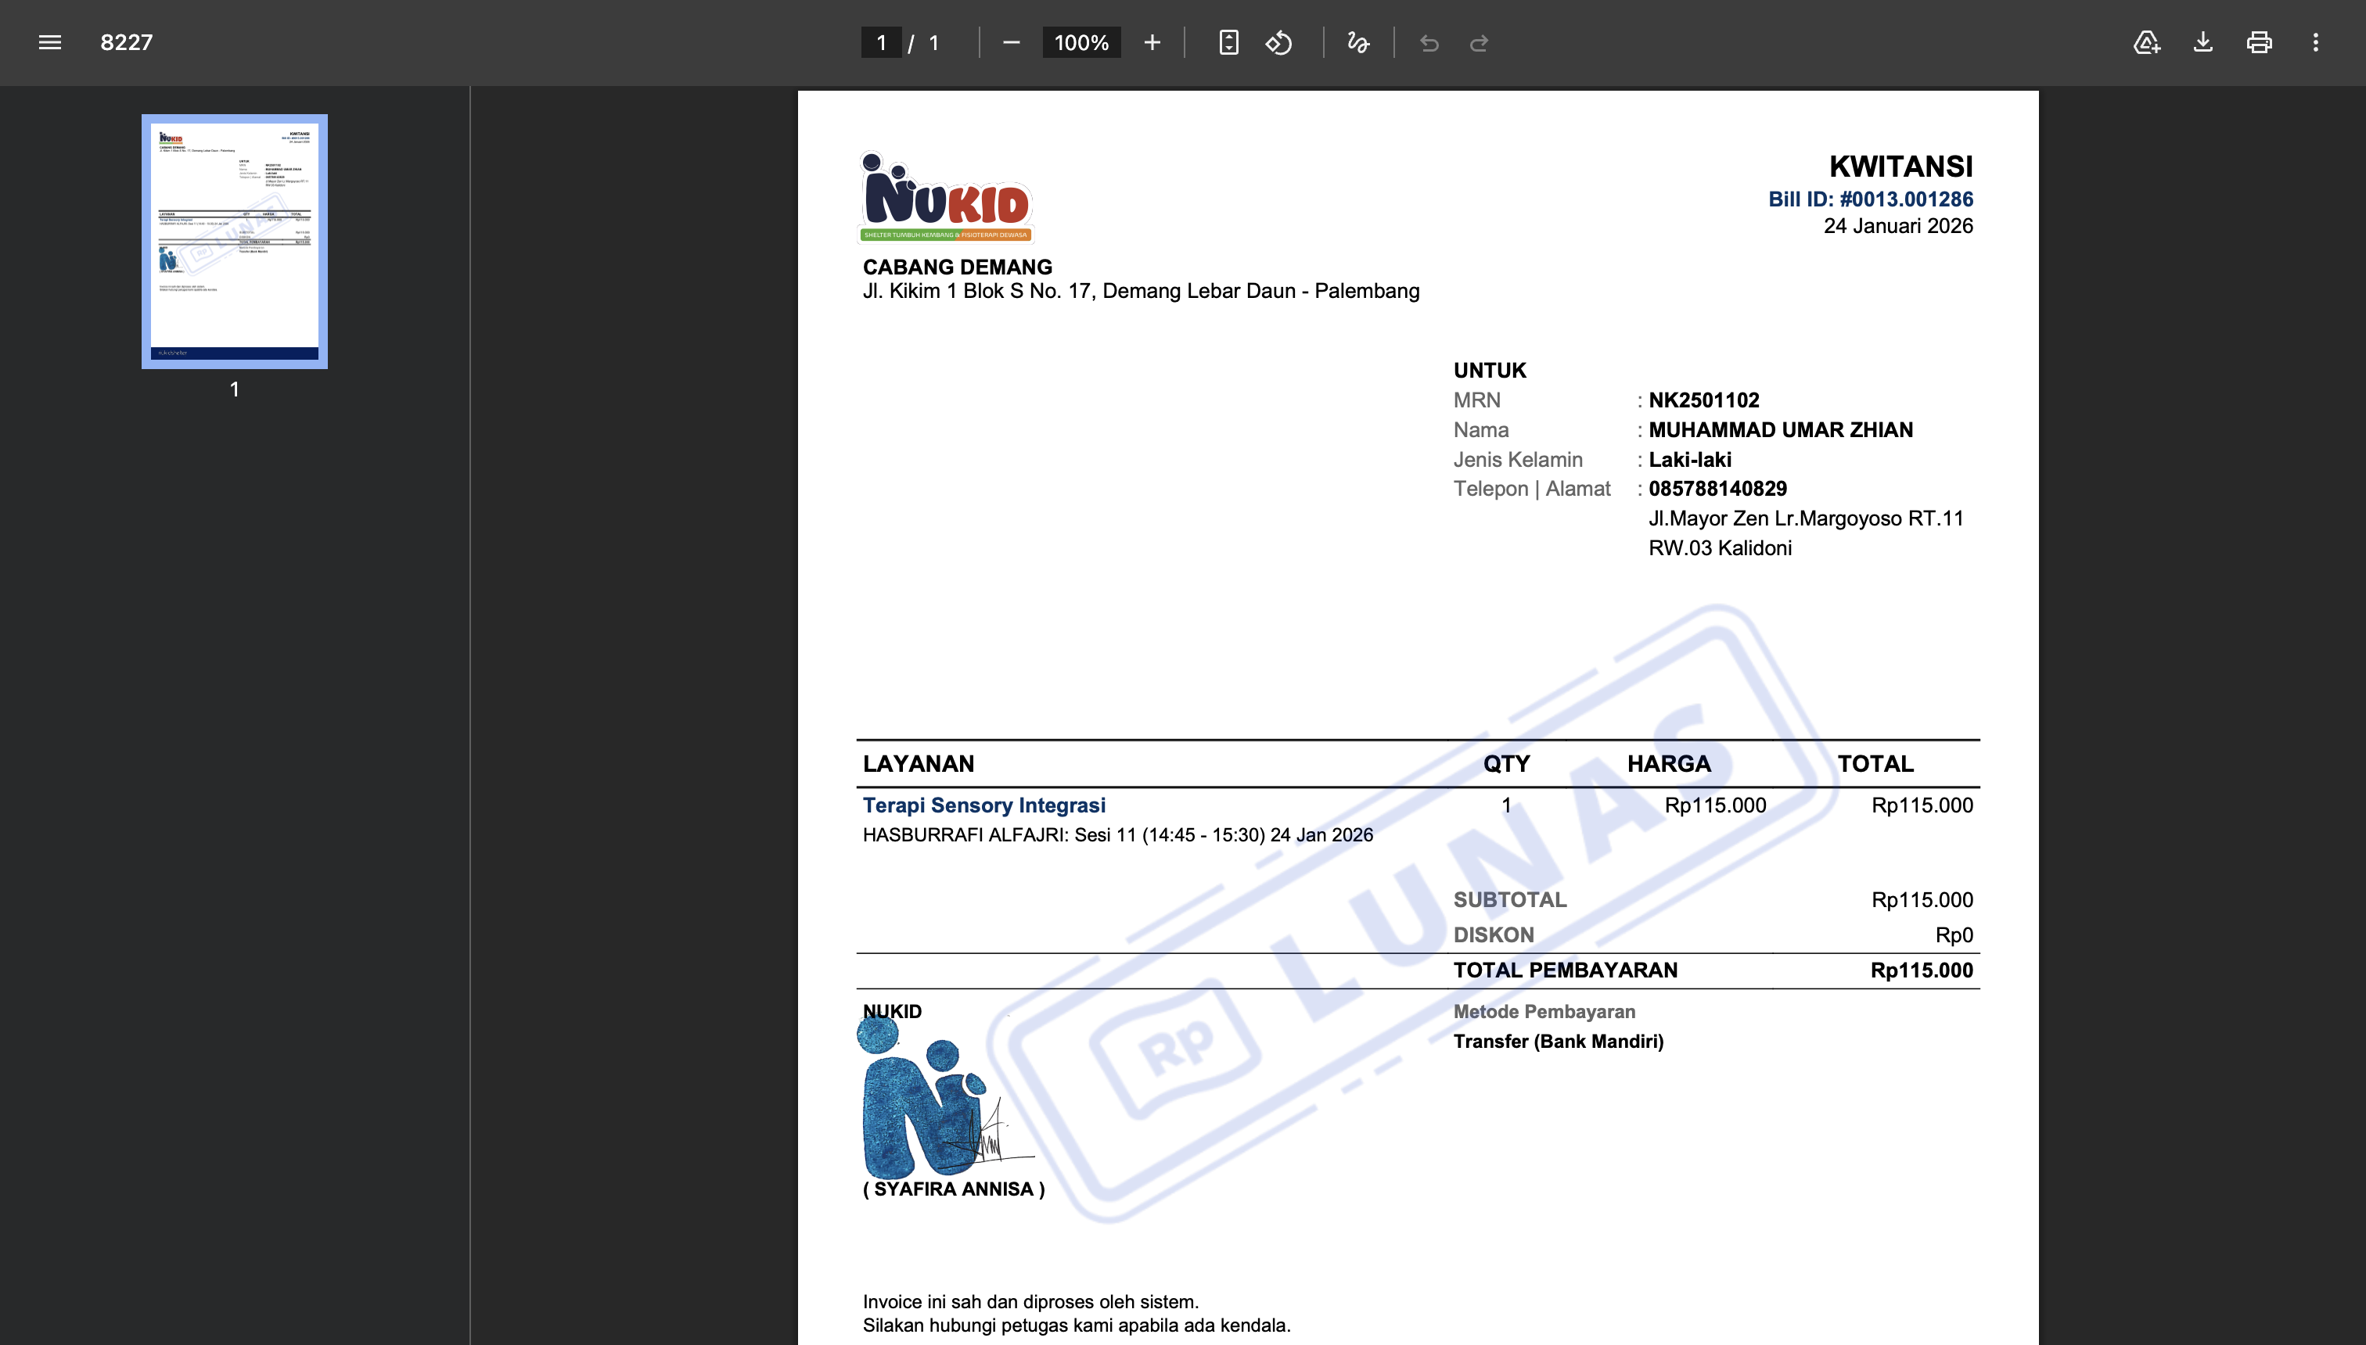Zoom in on the document

(x=1152, y=42)
